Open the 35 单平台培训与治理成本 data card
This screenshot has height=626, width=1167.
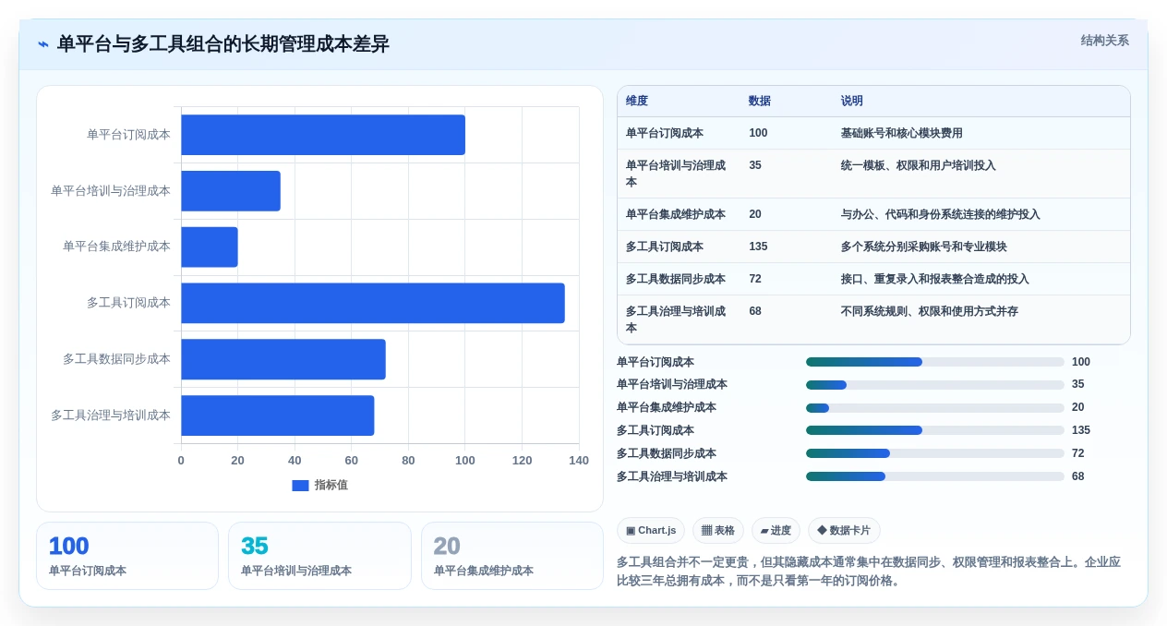click(x=319, y=556)
